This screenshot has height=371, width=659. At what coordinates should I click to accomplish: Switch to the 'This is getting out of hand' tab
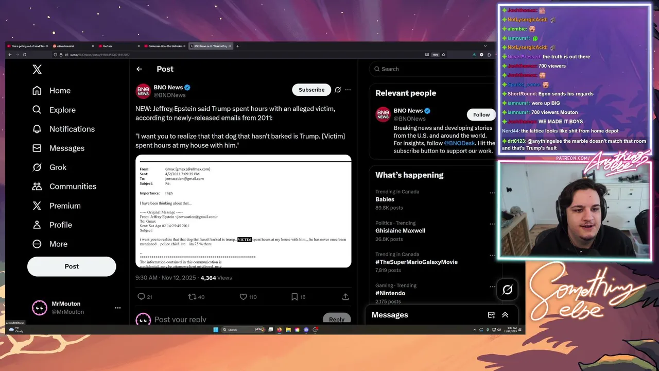(28, 46)
